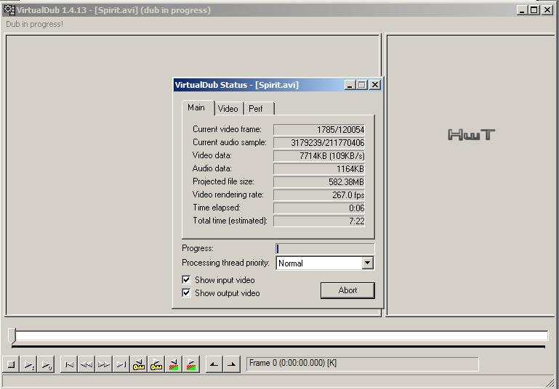
Task: Click the Progress bar
Action: coord(325,249)
